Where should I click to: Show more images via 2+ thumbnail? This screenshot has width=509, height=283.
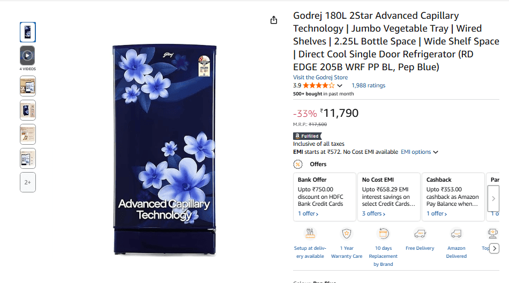pos(28,182)
